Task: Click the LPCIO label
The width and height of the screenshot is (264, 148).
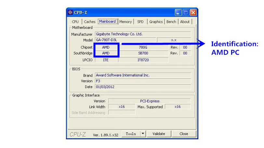Action: 87,60
